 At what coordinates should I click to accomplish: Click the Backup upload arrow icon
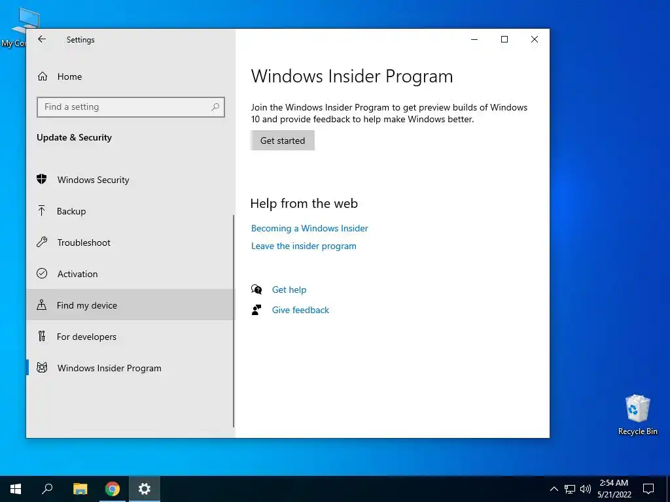point(41,210)
